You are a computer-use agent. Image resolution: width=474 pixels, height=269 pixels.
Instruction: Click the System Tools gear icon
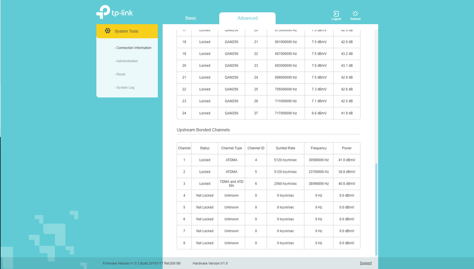click(108, 31)
